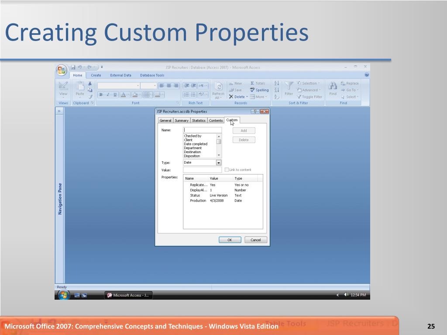The width and height of the screenshot is (447, 335).
Task: Open the Clipboard group dialog launcher
Action: click(x=93, y=103)
